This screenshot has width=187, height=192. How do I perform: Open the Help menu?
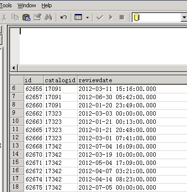47,5
